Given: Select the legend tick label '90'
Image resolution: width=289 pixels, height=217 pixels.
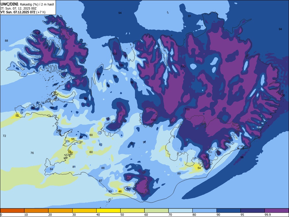Looking at the screenshot, I should click(x=218, y=215).
